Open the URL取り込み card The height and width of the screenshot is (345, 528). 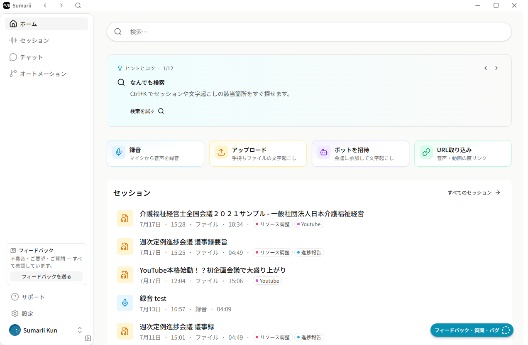(463, 153)
